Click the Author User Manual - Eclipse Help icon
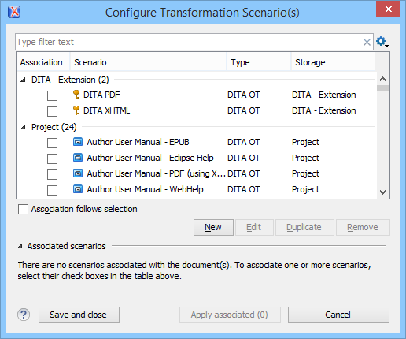406x339 pixels. (x=78, y=158)
